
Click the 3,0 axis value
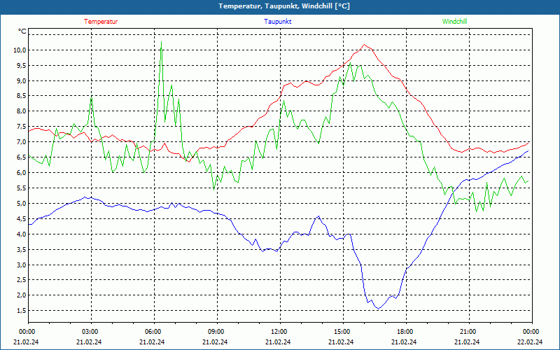[21, 265]
